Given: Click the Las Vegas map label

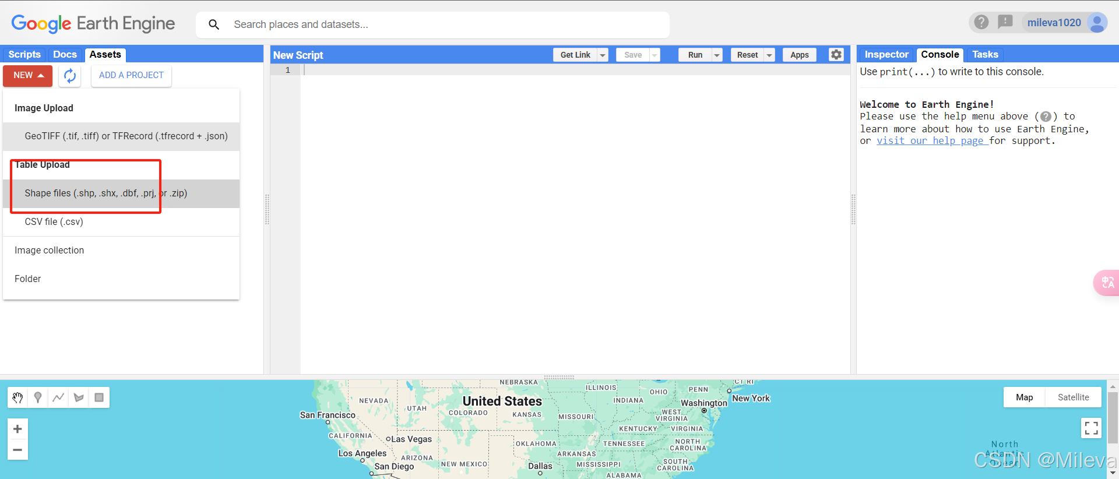Looking at the screenshot, I should [x=411, y=439].
